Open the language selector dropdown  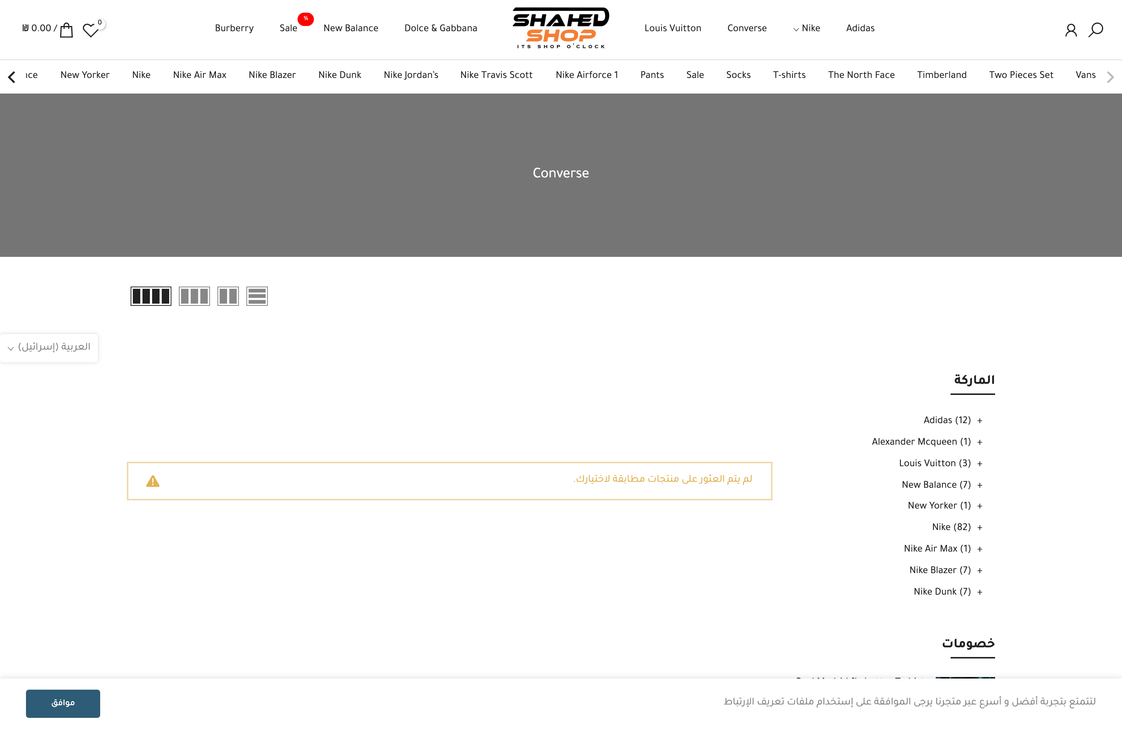click(x=49, y=347)
